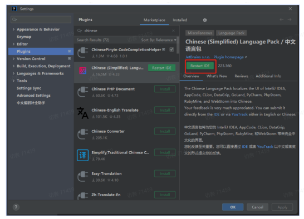The image size is (304, 219).
Task: Click the 223.360 version text
Action: tap(225, 66)
